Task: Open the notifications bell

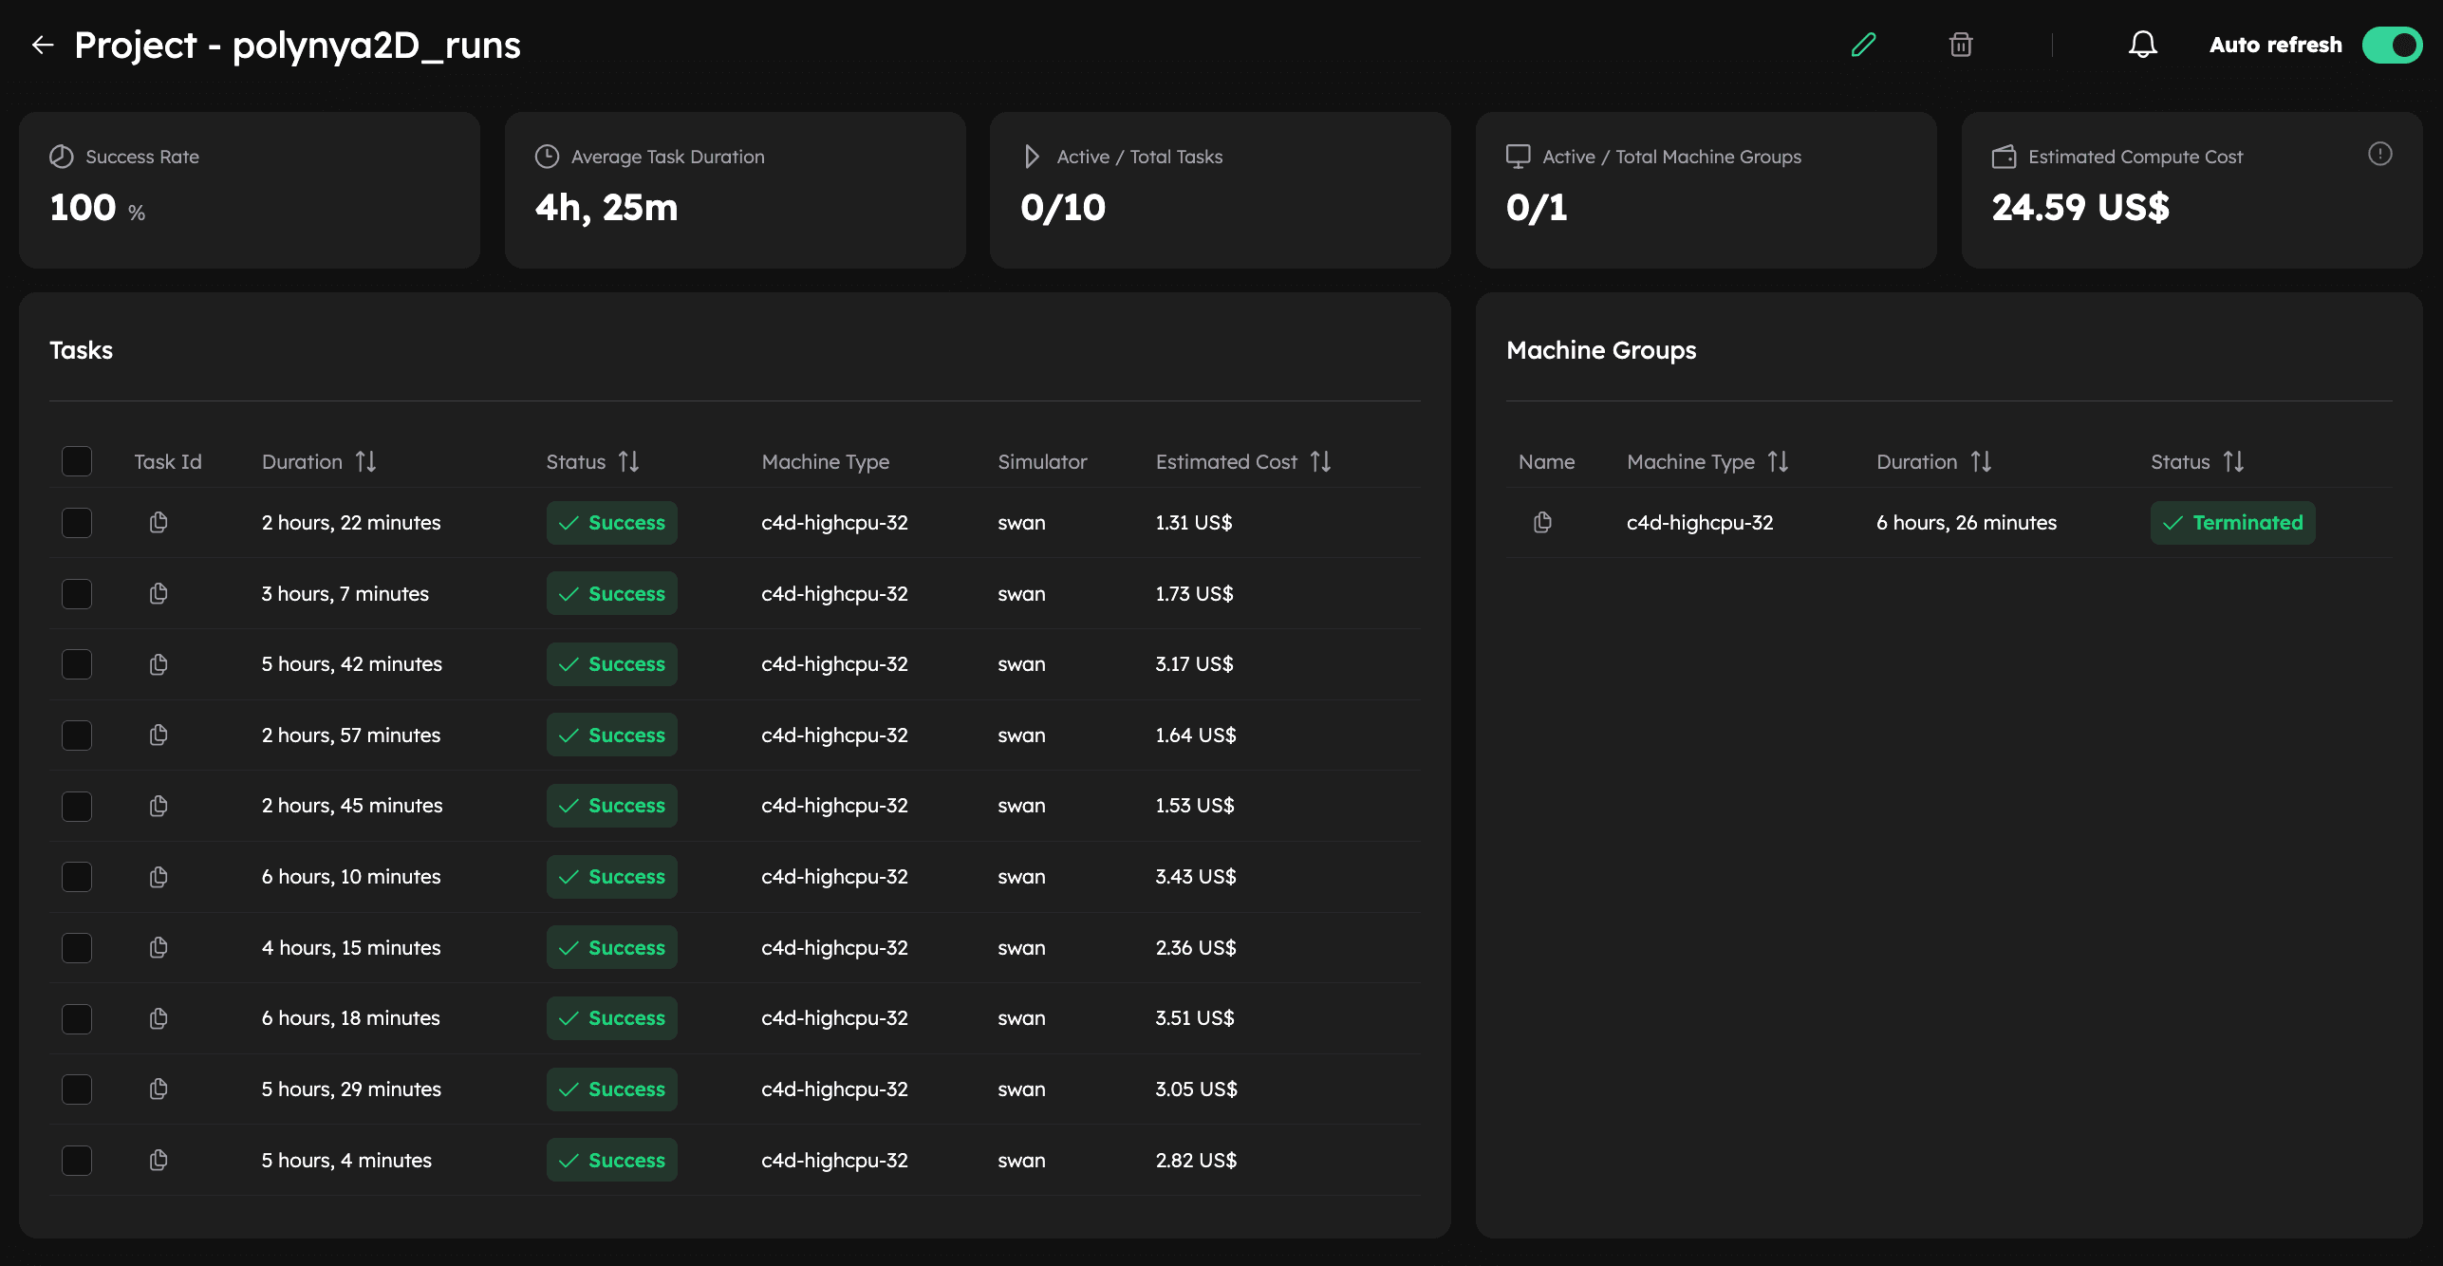Action: coord(2142,45)
